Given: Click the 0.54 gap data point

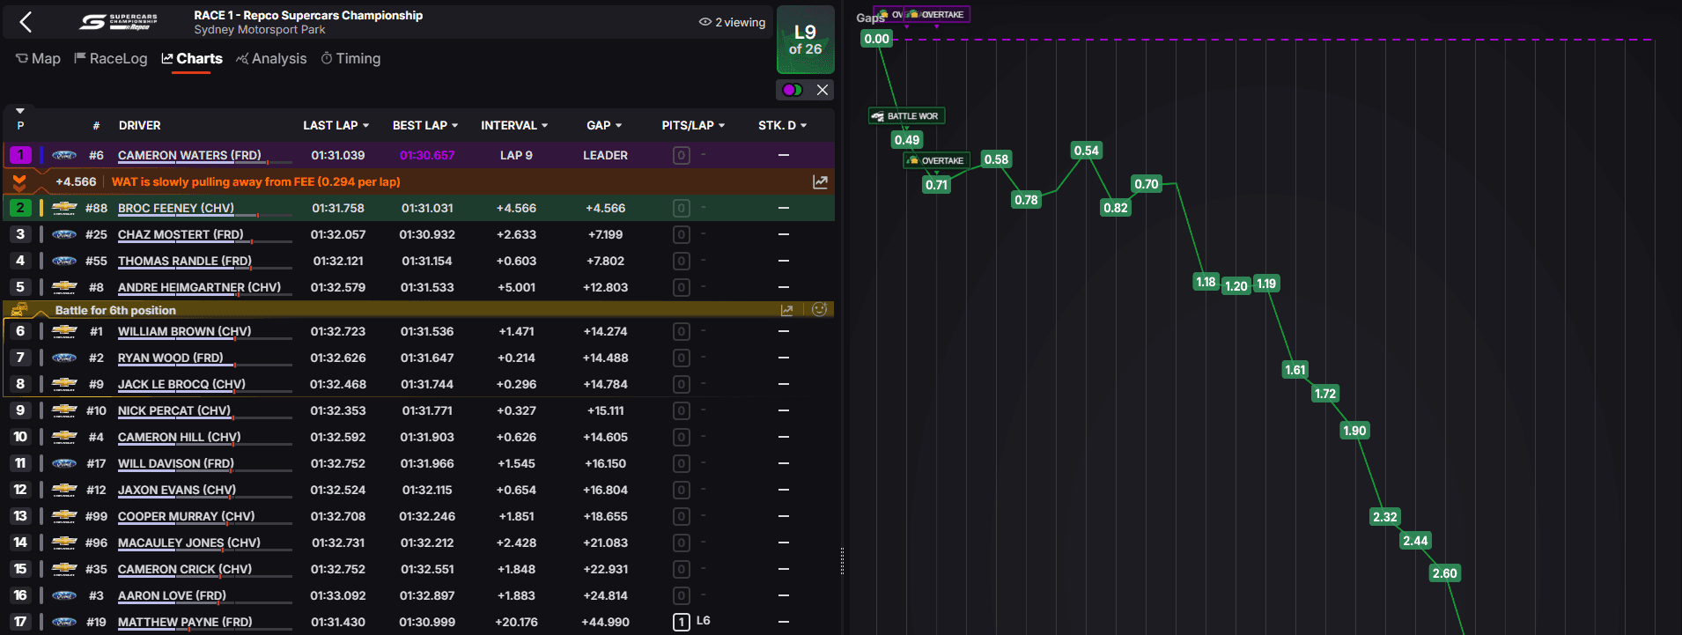Looking at the screenshot, I should pyautogui.click(x=1086, y=151).
